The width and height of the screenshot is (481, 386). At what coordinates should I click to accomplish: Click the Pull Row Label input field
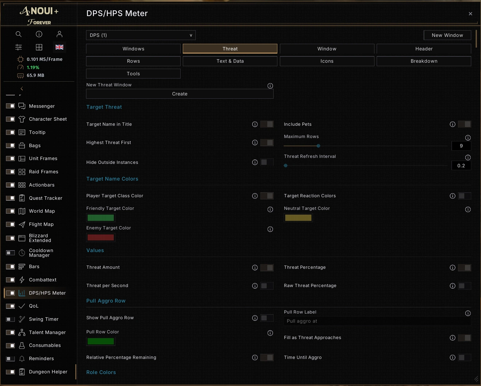point(377,321)
